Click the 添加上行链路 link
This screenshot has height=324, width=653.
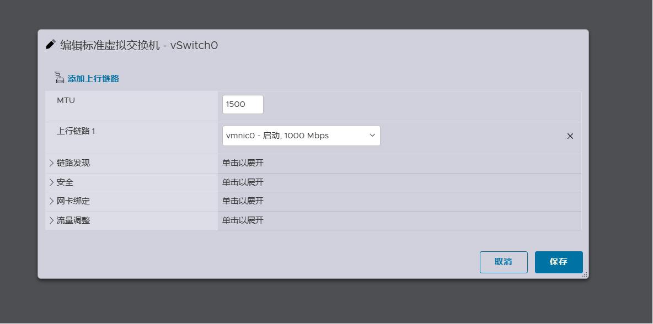(93, 79)
